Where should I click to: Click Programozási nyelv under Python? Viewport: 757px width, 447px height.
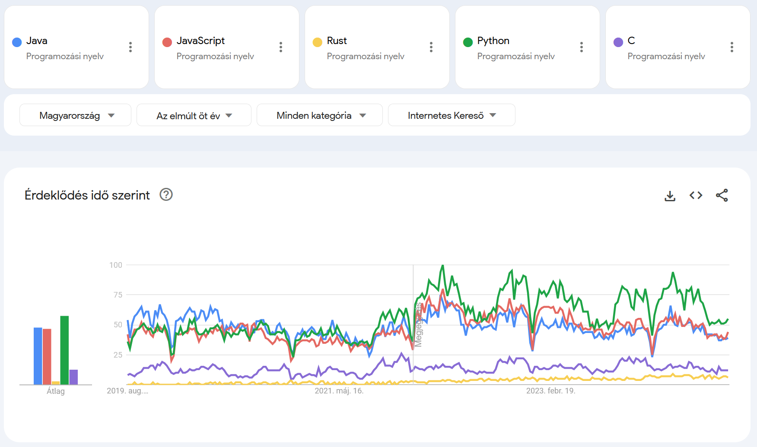coord(516,56)
